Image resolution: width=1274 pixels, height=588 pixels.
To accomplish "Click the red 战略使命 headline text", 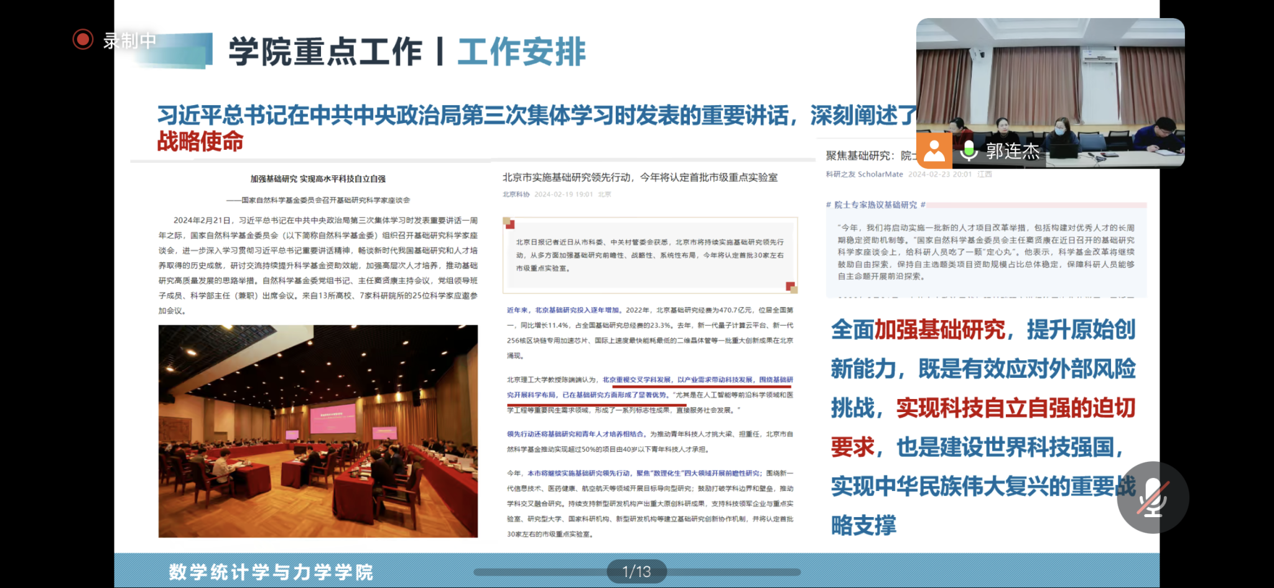I will tap(200, 142).
